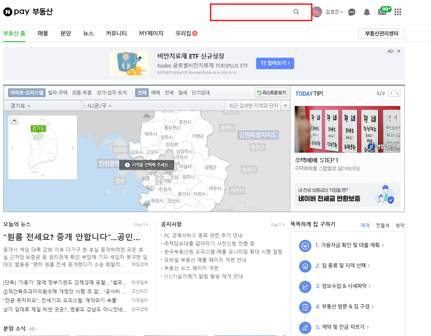The height and width of the screenshot is (336, 431).
Task: Click 부동산관리센터 button
Action: point(381,34)
